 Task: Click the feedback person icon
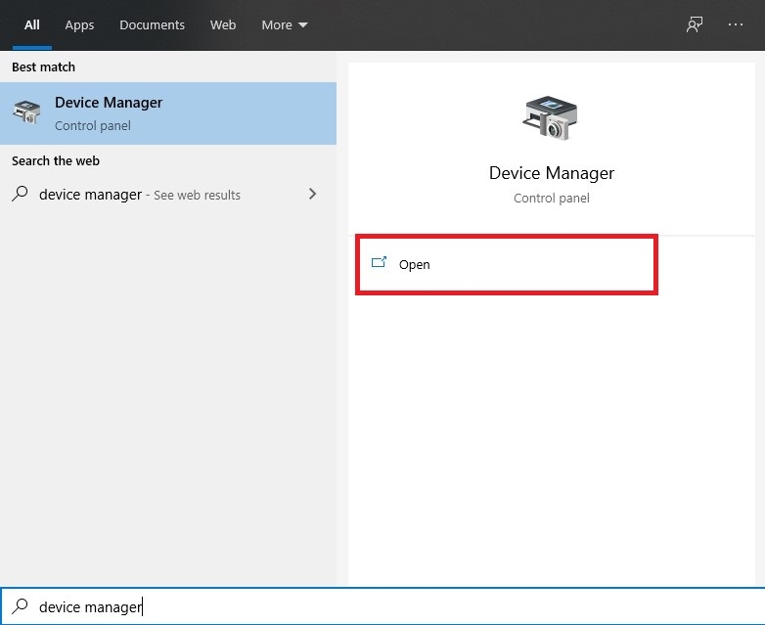pos(695,24)
